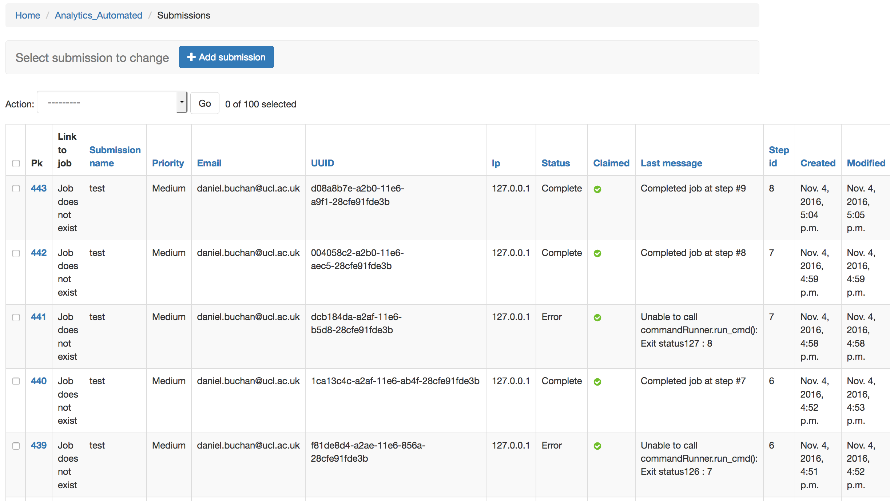Open submission with Pk 439
890x501 pixels.
(39, 445)
